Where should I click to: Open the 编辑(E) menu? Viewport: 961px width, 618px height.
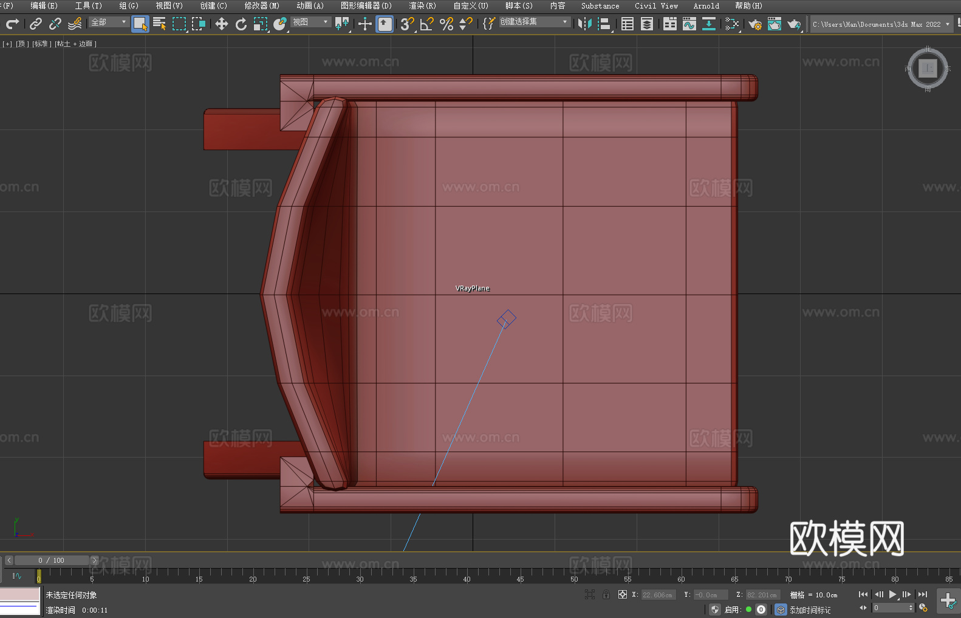tap(44, 6)
